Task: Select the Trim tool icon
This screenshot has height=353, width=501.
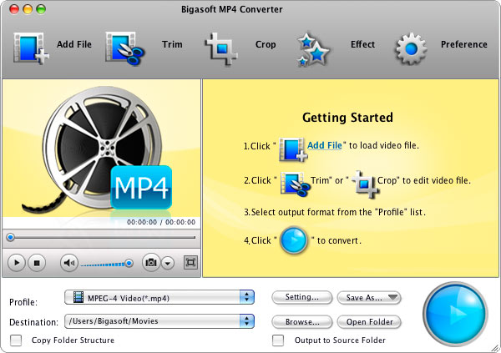Action: [x=125, y=47]
